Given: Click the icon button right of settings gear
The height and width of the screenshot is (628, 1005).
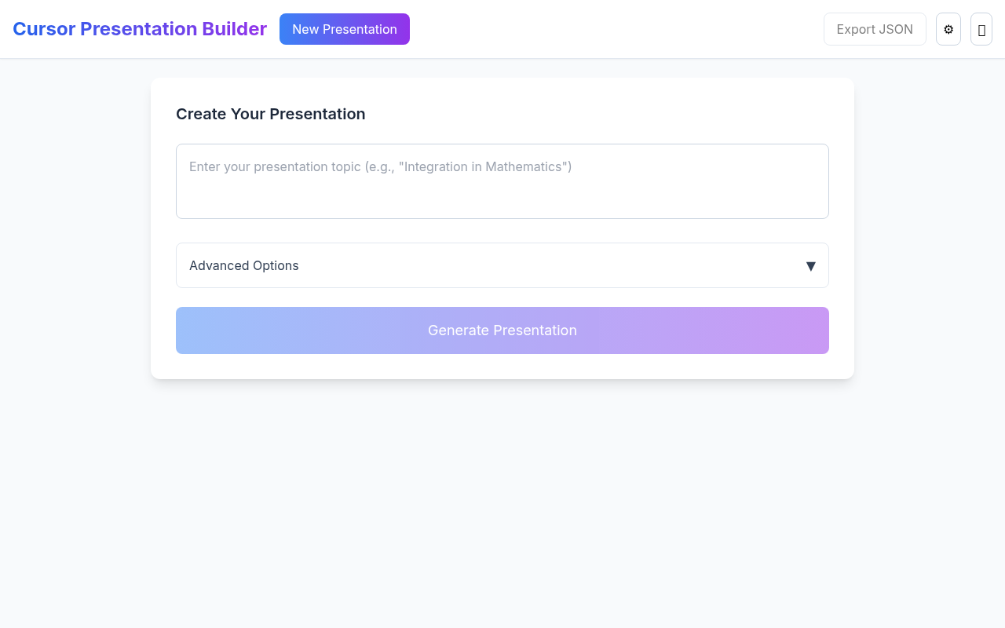Looking at the screenshot, I should (x=981, y=29).
